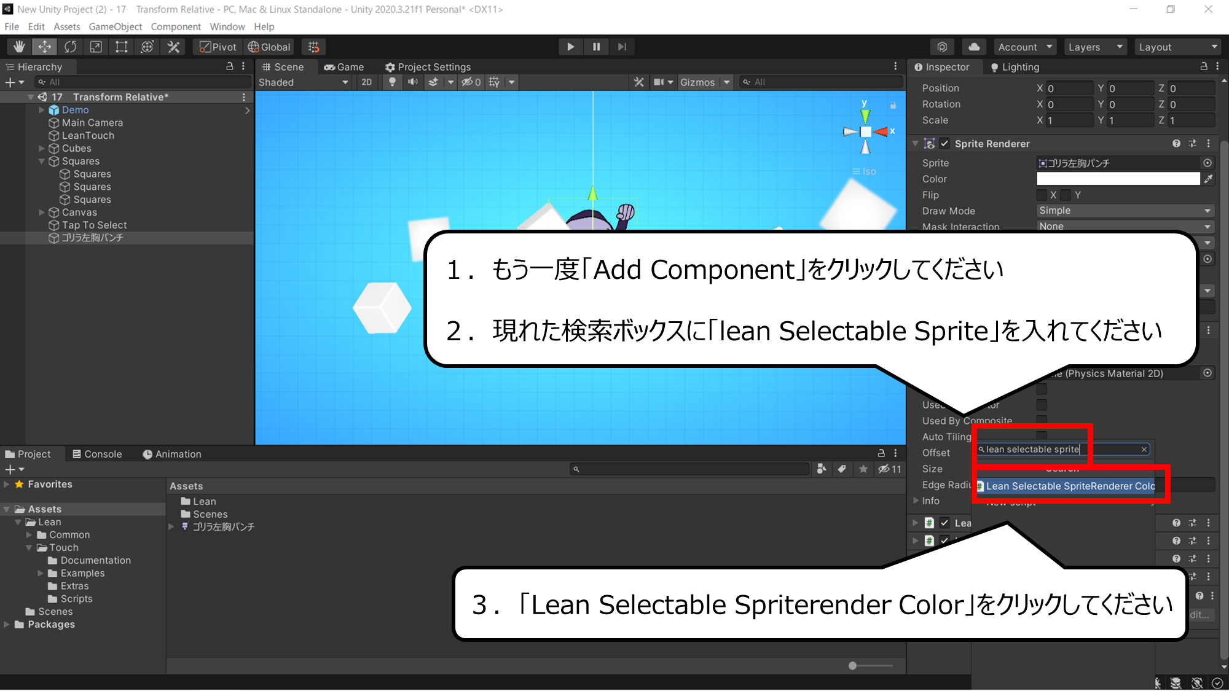
Task: Click the lean selectable sprite search field
Action: pyautogui.click(x=1063, y=450)
